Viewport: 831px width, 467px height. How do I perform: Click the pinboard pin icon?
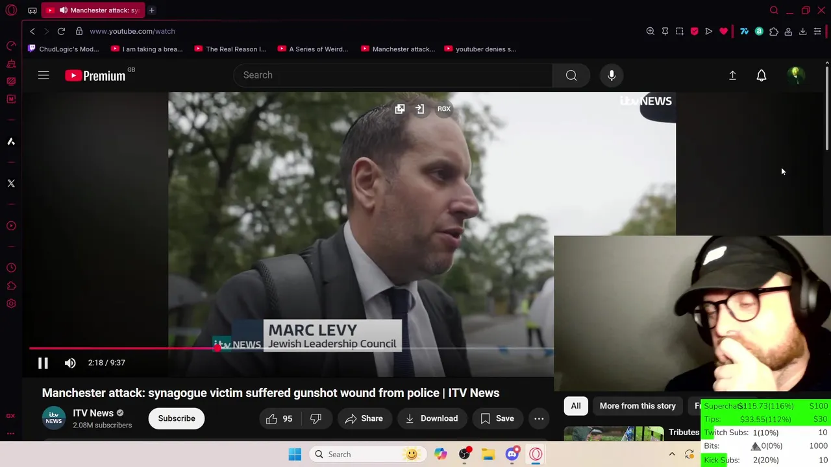coord(665,31)
